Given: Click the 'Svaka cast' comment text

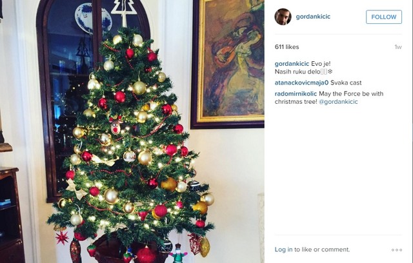Looking at the screenshot, I should pyautogui.click(x=346, y=83).
